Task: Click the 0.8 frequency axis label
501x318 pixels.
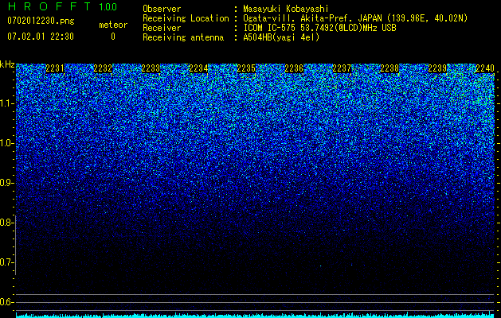Action: (x=6, y=223)
